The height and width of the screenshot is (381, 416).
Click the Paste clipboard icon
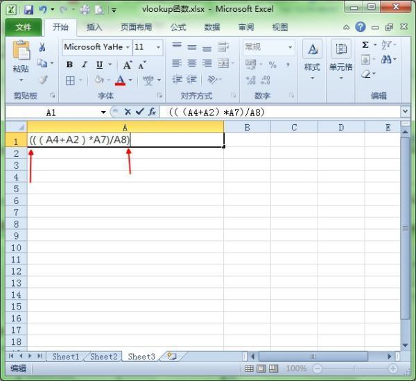[21, 50]
